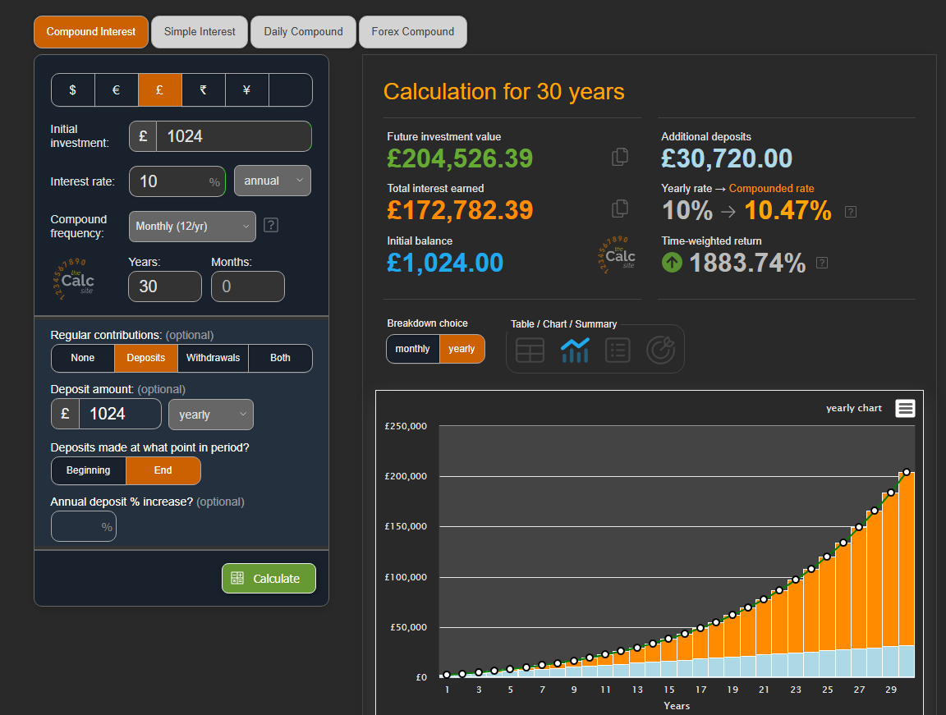Screen dimensions: 946x715
Task: Expand the deposit frequency yearly dropdown
Action: click(x=210, y=415)
